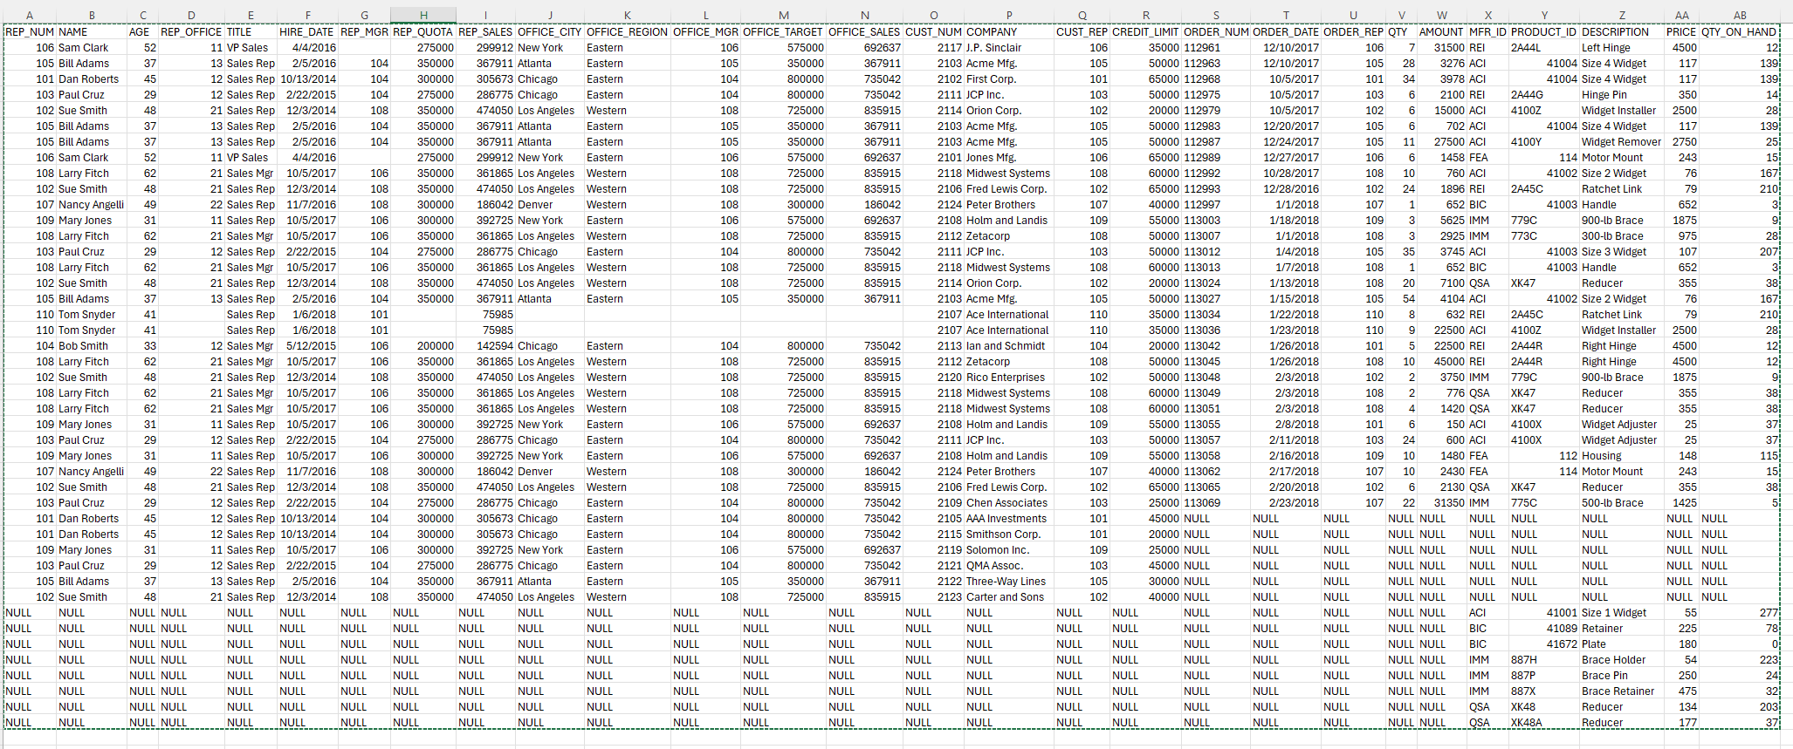Select the Chen Associates cell

1008,502
